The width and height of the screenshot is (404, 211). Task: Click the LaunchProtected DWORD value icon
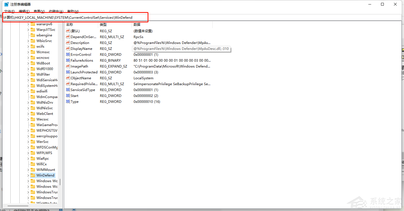(68, 72)
